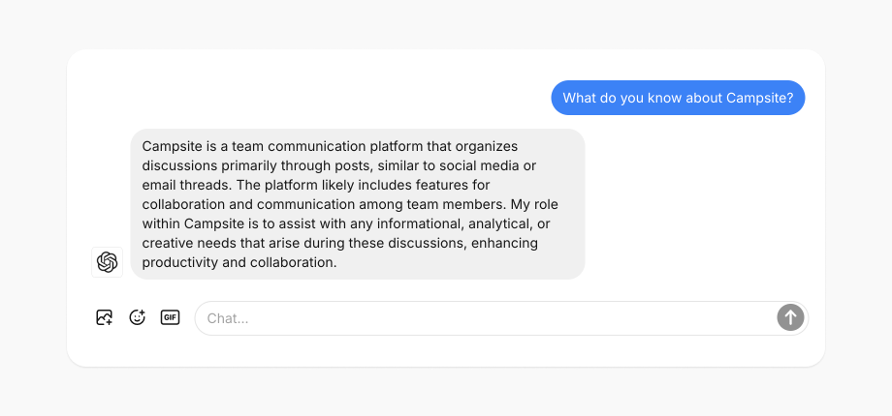
Task: Focus the "Chat..." message input field
Action: tap(485, 318)
